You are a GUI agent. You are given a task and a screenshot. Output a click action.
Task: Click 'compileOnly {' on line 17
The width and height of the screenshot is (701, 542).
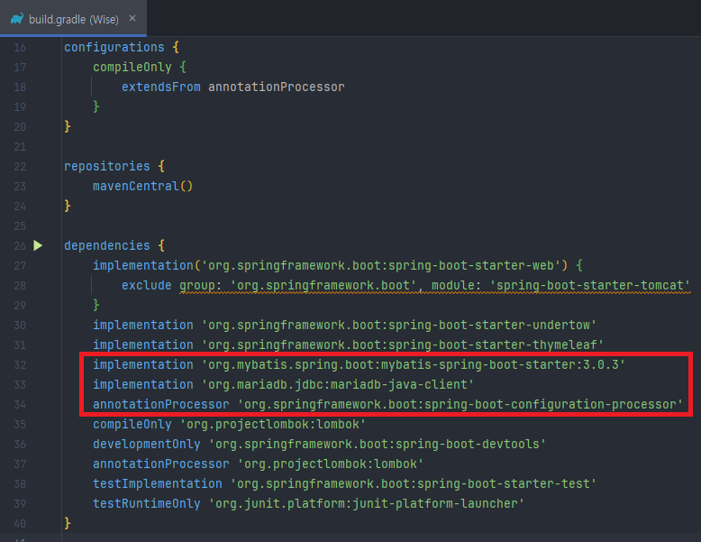click(140, 67)
